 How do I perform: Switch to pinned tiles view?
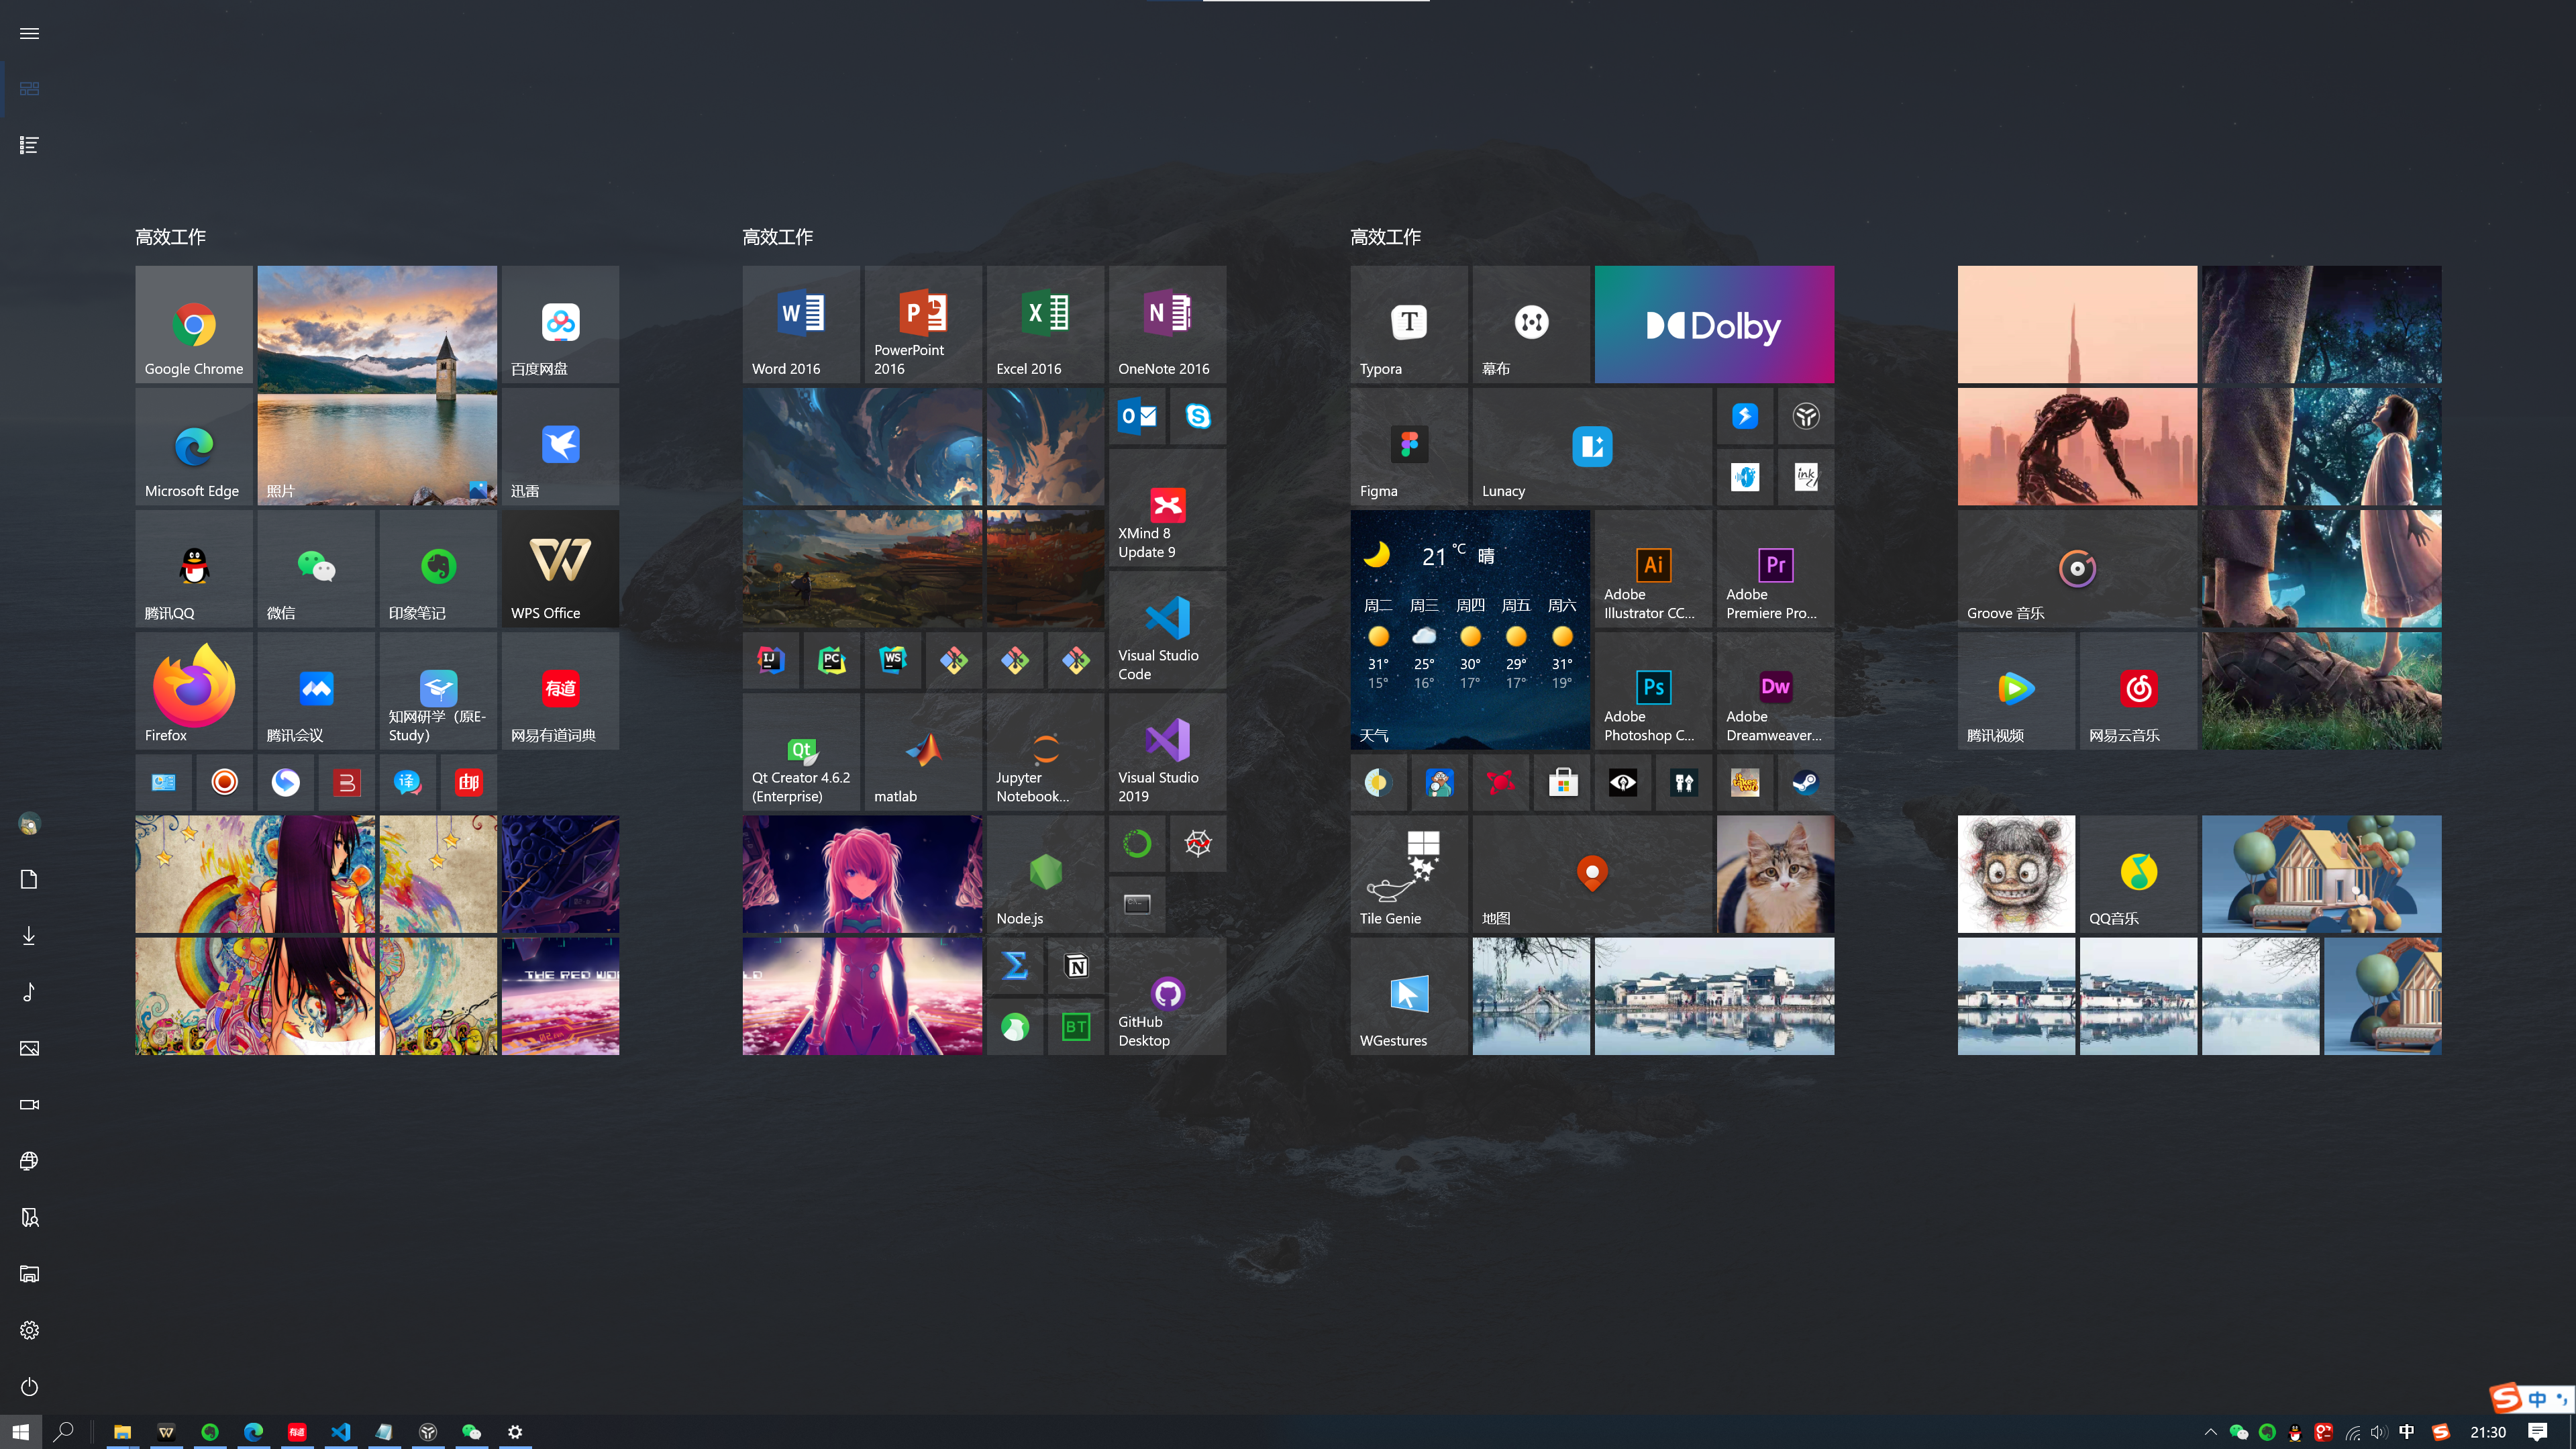tap(29, 89)
